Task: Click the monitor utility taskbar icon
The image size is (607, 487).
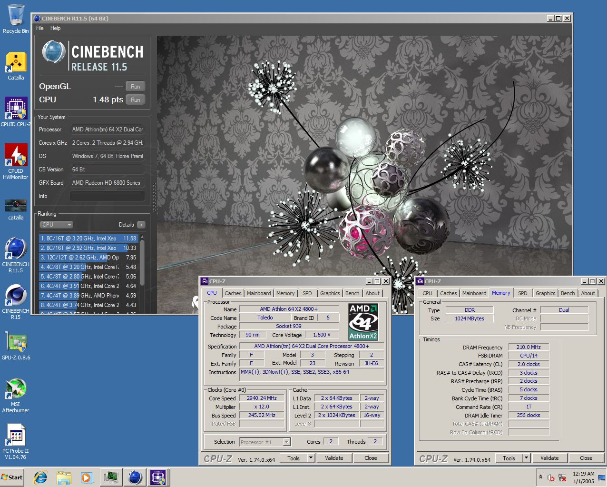Action: pos(111,477)
